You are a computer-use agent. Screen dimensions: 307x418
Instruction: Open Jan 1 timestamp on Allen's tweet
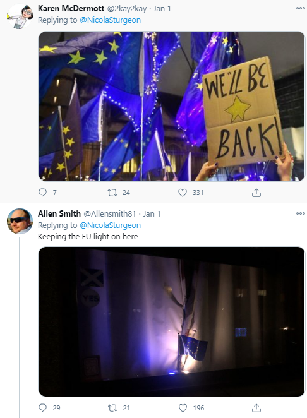(x=152, y=213)
